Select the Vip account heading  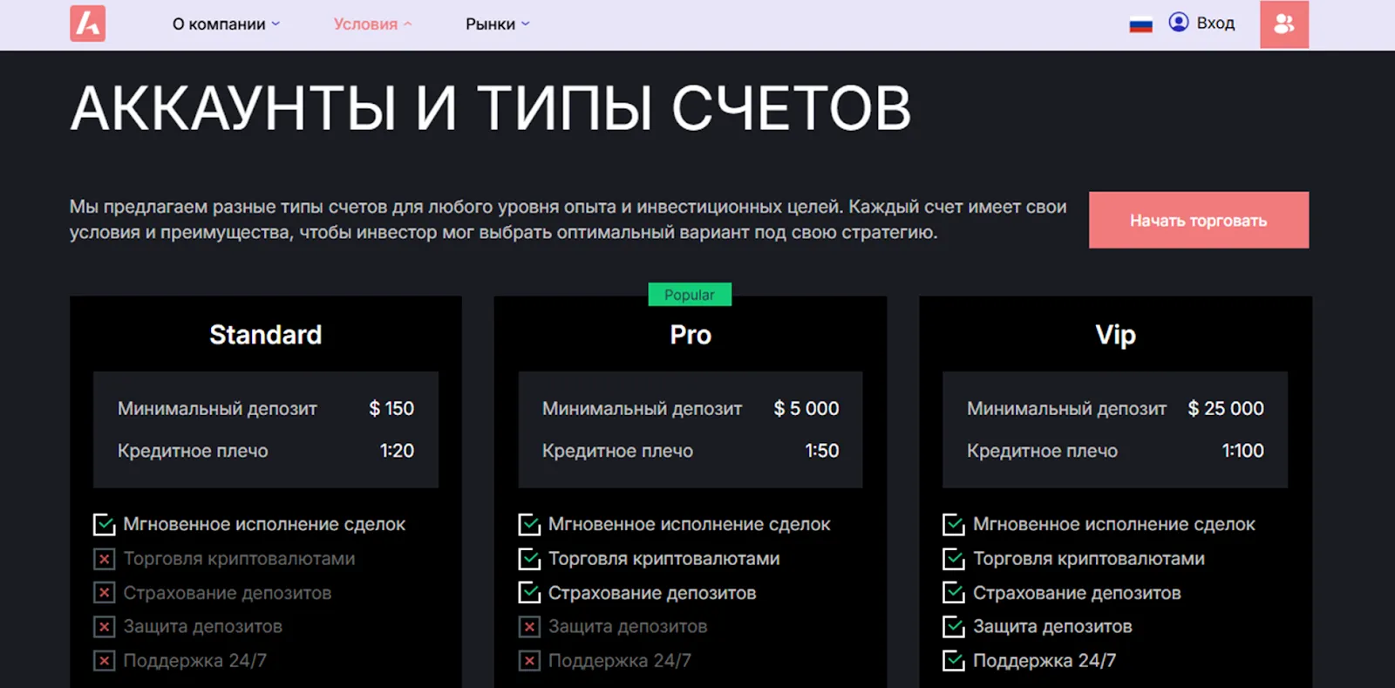1115,335
